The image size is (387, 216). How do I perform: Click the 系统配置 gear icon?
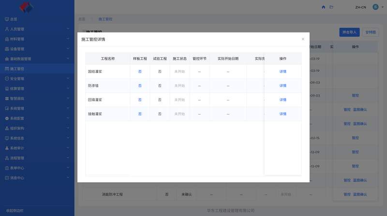pos(7,118)
